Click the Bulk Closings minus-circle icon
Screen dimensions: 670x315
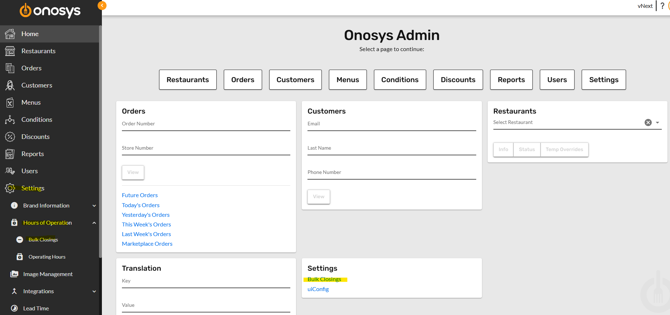pyautogui.click(x=20, y=240)
